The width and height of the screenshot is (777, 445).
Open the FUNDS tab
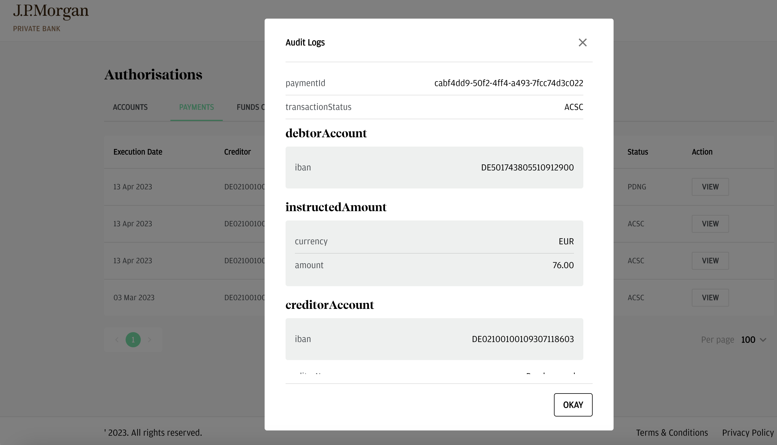pyautogui.click(x=251, y=107)
